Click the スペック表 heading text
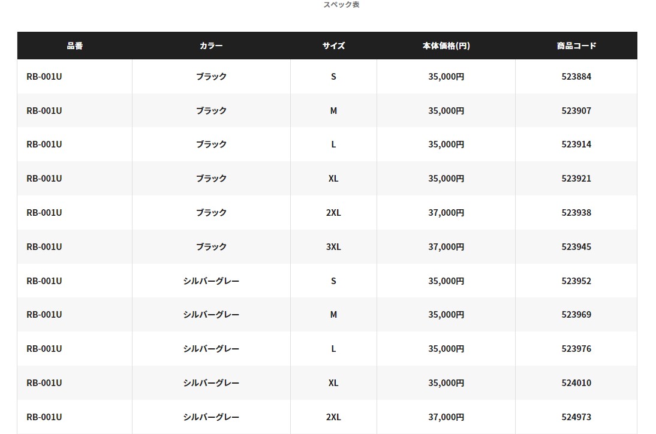The image size is (656, 434). 341,5
